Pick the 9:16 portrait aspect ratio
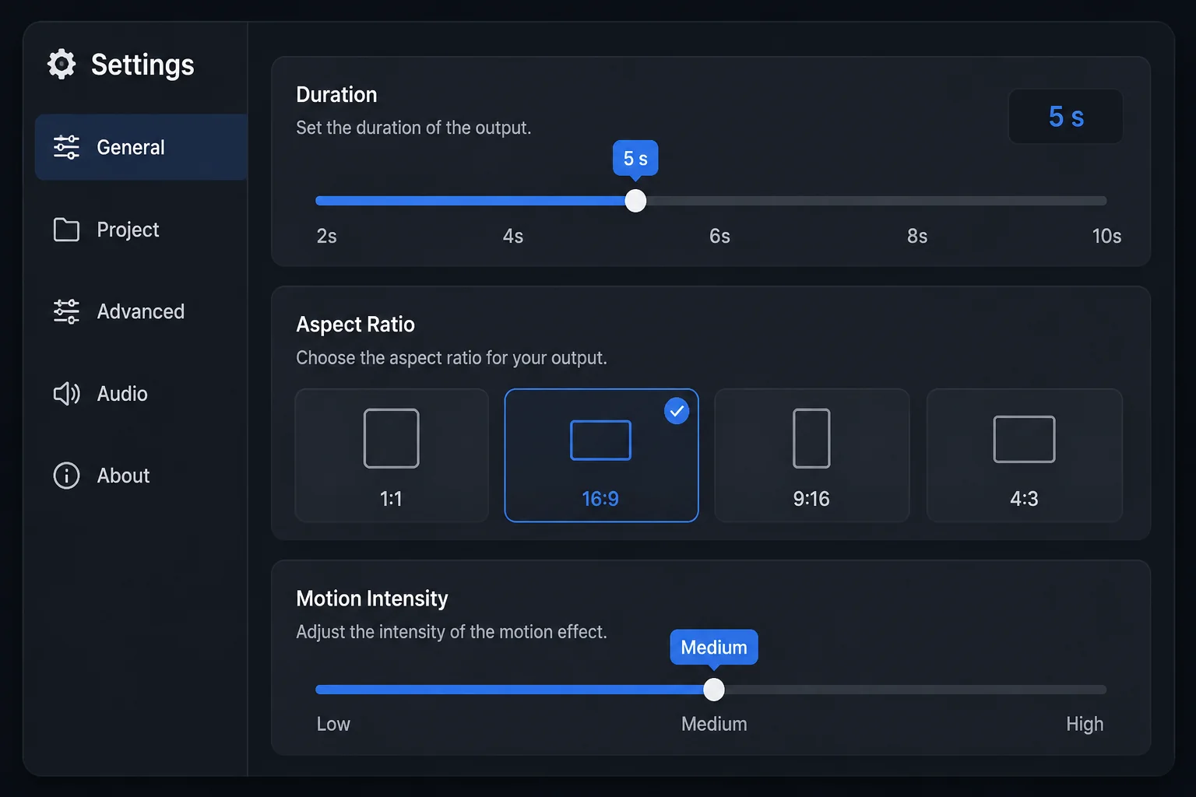Screen dimensions: 1196x797 [811, 455]
